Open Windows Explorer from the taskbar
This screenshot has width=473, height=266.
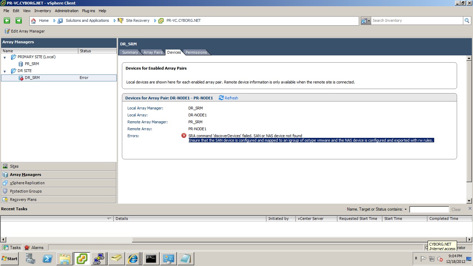click(65, 258)
